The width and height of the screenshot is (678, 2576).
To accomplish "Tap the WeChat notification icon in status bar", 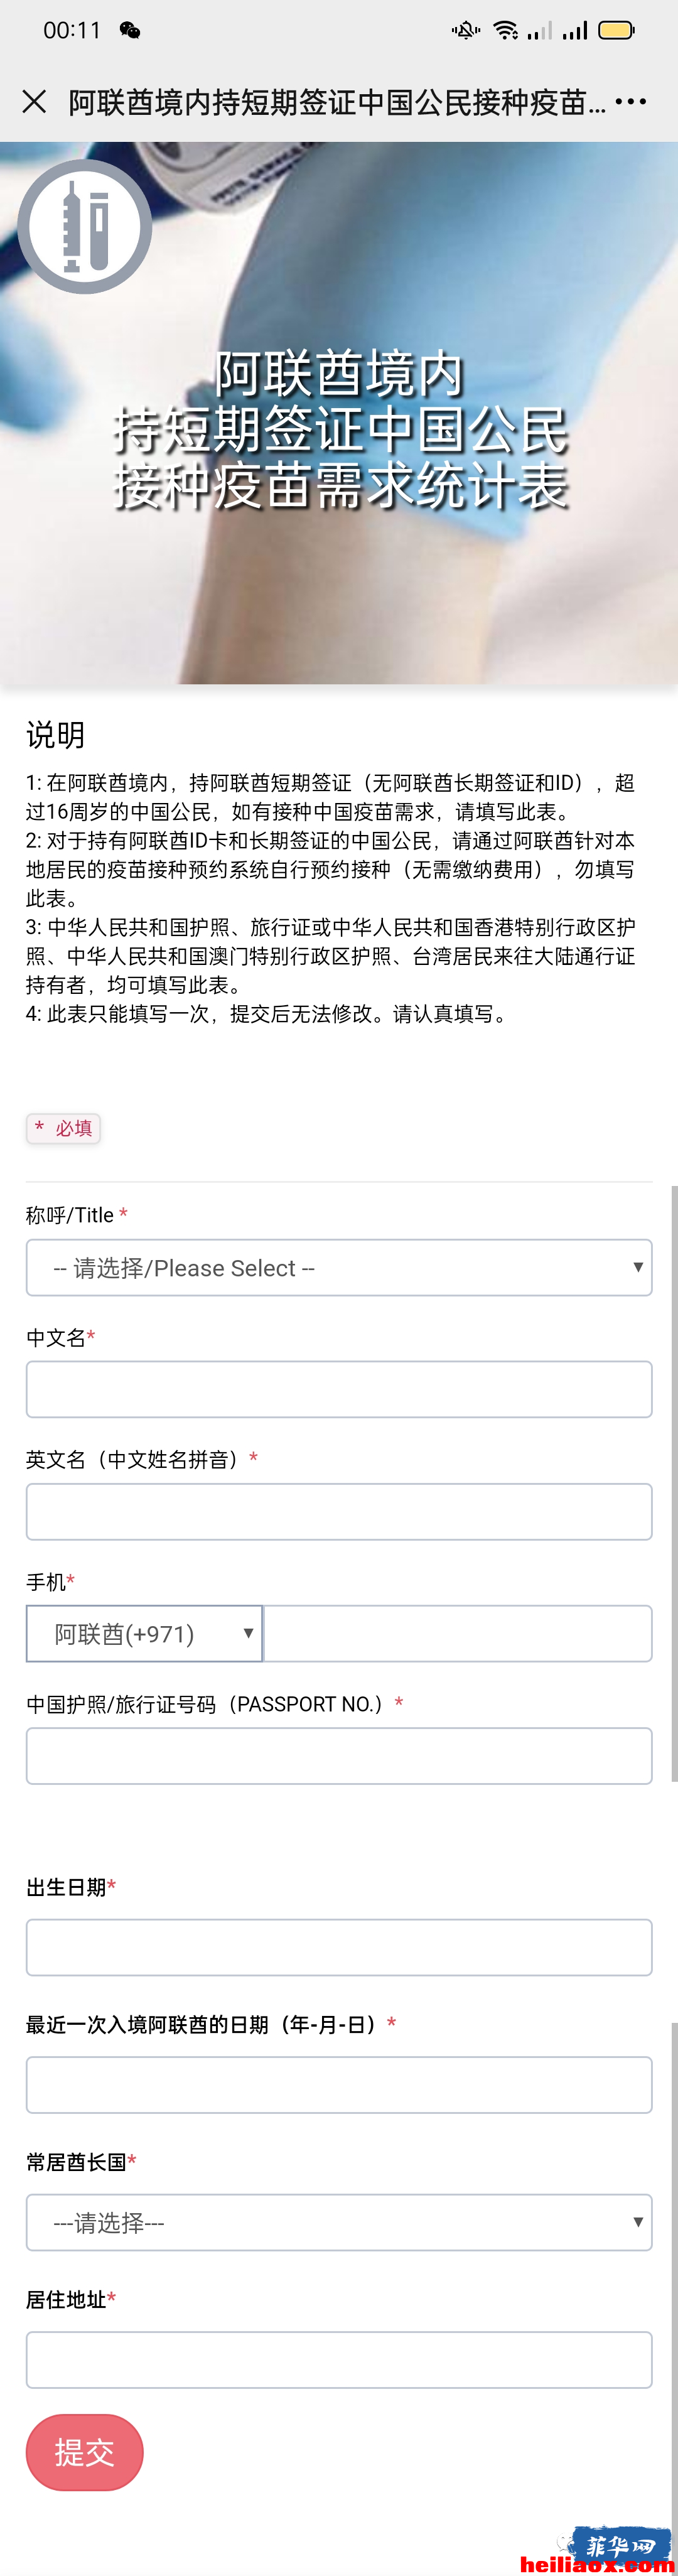I will click(130, 30).
